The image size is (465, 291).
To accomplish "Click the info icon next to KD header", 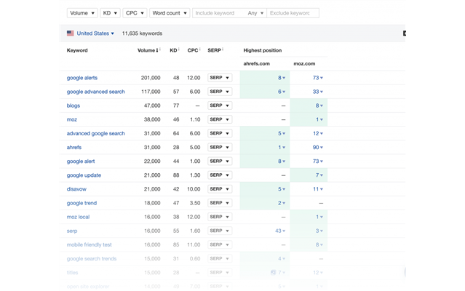I will (x=180, y=50).
